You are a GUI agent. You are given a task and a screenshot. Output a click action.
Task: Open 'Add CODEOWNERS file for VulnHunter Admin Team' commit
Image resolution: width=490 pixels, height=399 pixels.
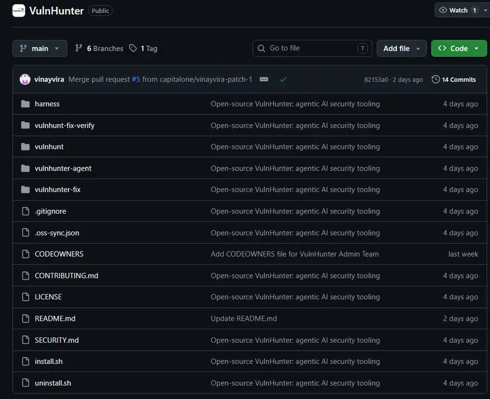click(295, 254)
